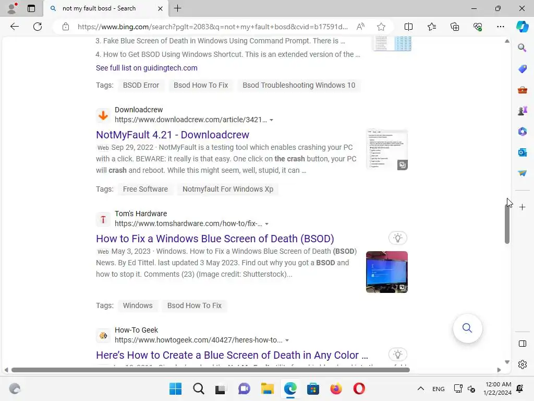Open Microsoft Store from taskbar

(313, 388)
